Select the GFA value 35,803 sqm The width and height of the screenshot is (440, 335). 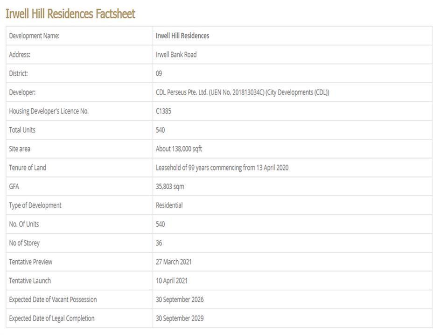pos(170,186)
